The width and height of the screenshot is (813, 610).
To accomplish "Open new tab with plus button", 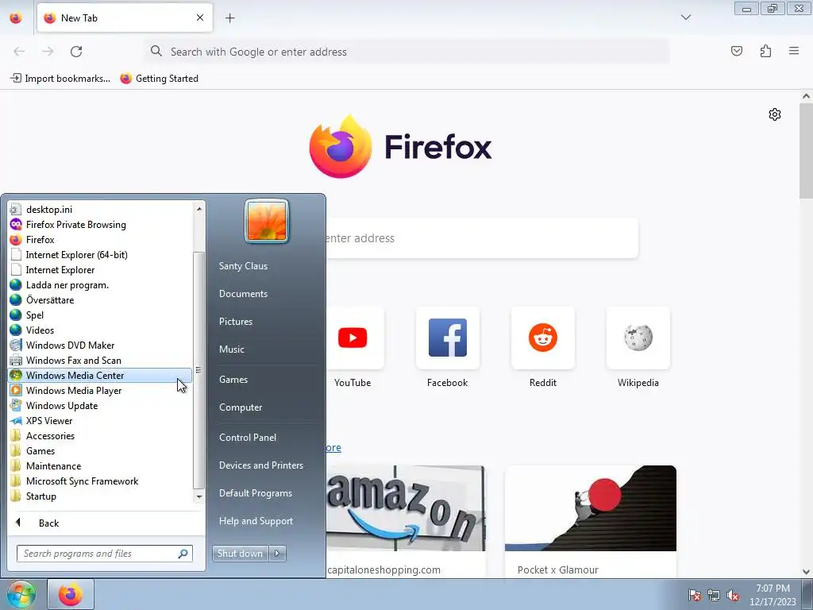I will 229,18.
